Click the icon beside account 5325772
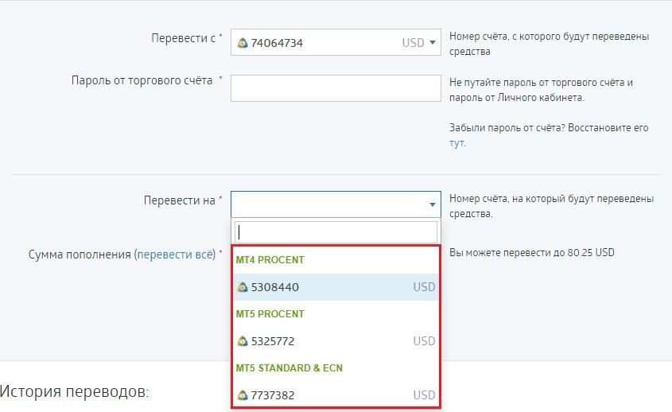Screen dimensions: 672x412 click(x=243, y=341)
